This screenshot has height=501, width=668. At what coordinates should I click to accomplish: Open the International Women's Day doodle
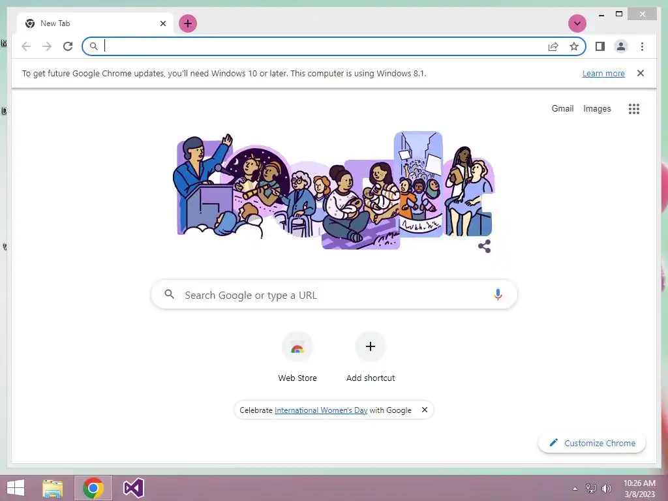[334, 190]
